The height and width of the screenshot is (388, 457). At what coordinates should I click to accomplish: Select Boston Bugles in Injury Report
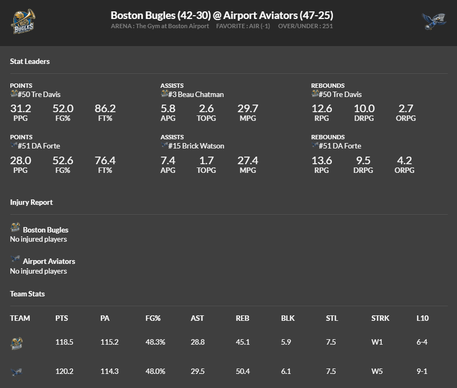tap(45, 230)
